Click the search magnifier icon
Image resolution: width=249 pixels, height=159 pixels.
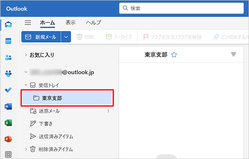(125, 8)
